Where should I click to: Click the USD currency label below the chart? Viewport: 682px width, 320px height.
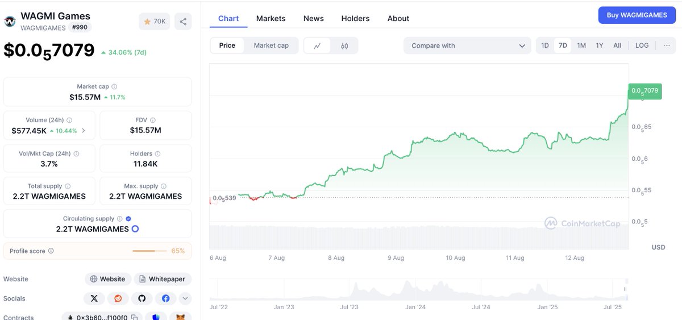(658, 247)
